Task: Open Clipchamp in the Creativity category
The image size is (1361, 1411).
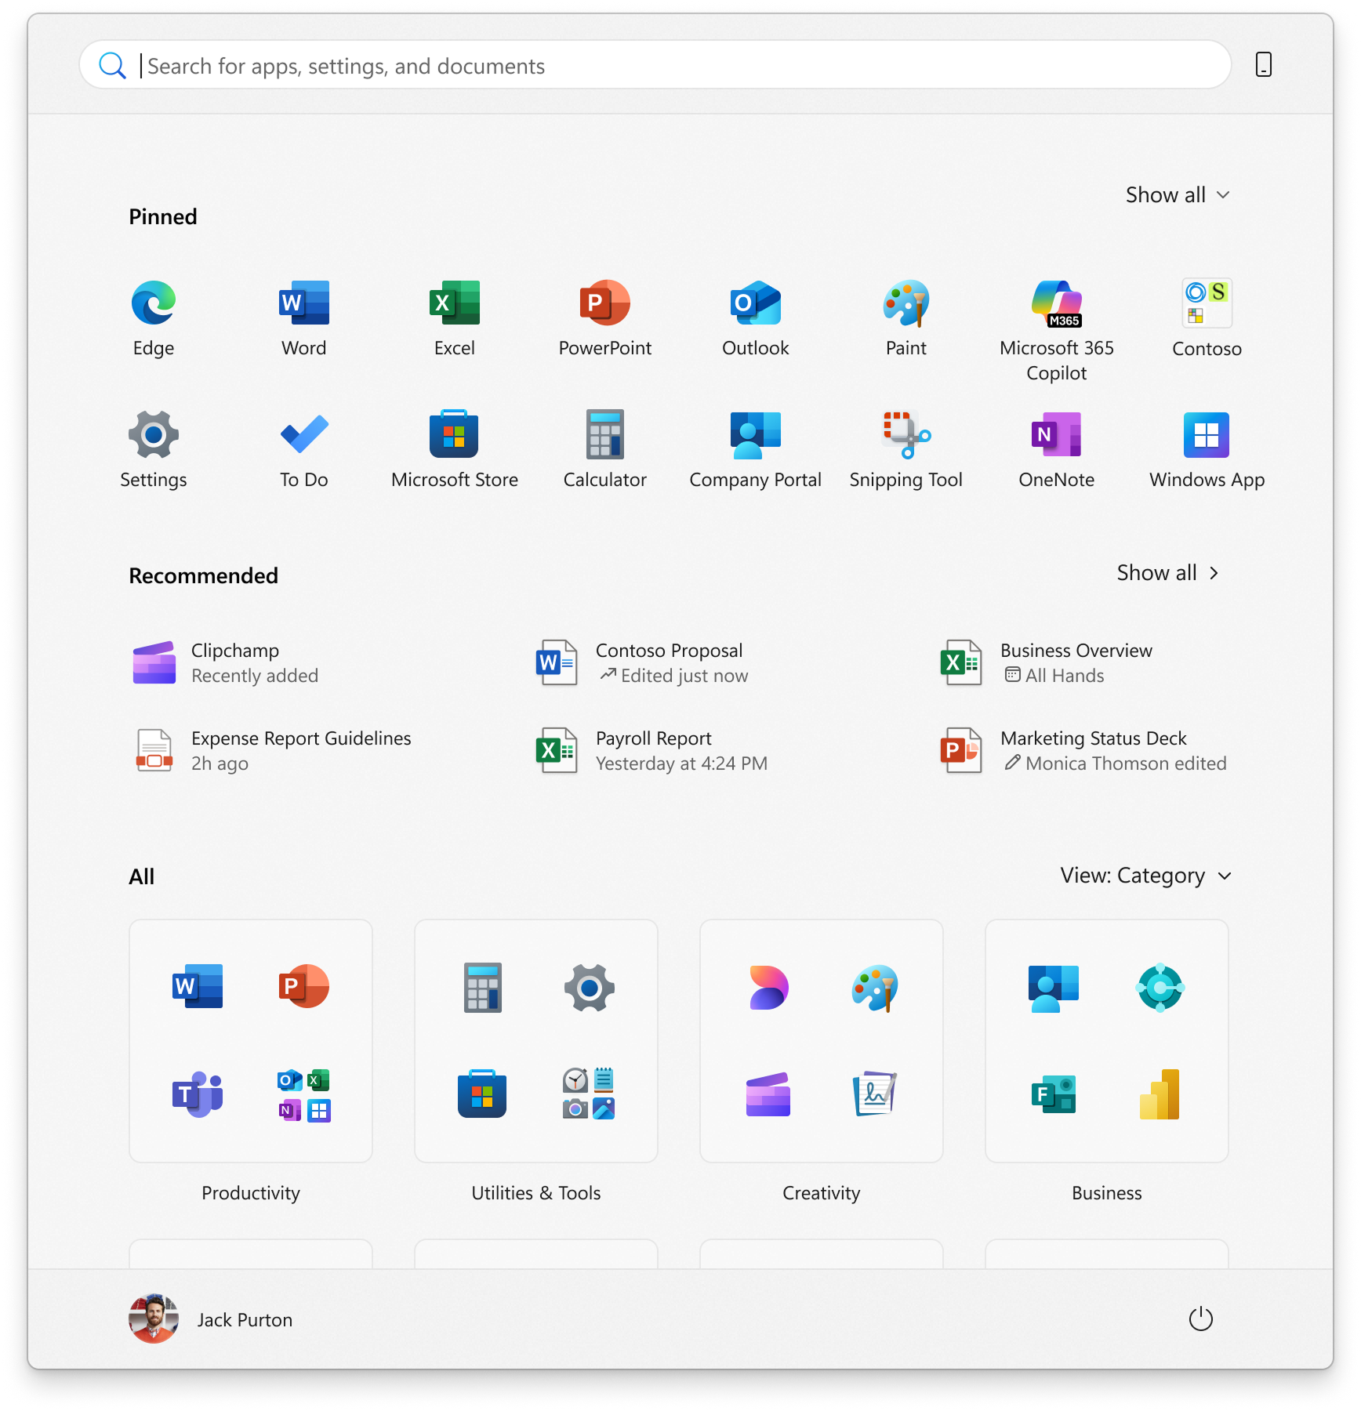Action: pyautogui.click(x=768, y=1094)
